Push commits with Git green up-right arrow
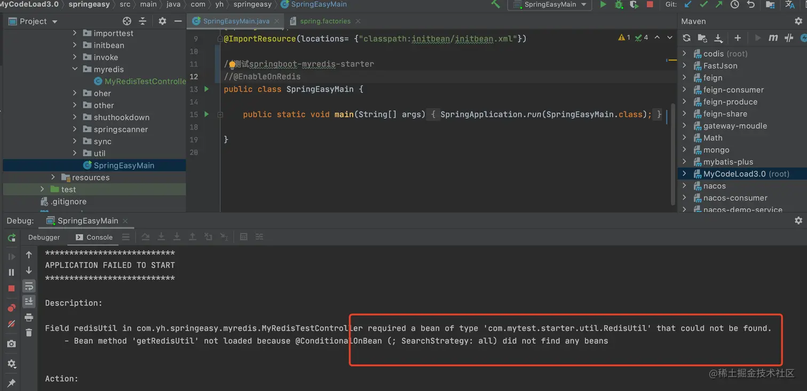The height and width of the screenshot is (391, 807). (719, 4)
